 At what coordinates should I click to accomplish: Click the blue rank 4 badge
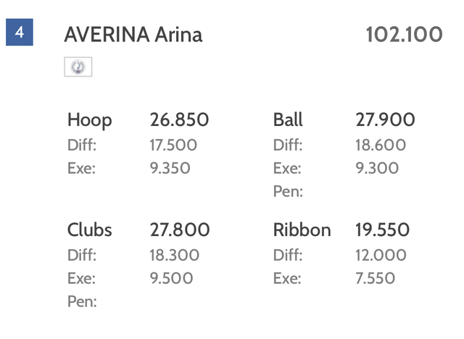coord(20,32)
